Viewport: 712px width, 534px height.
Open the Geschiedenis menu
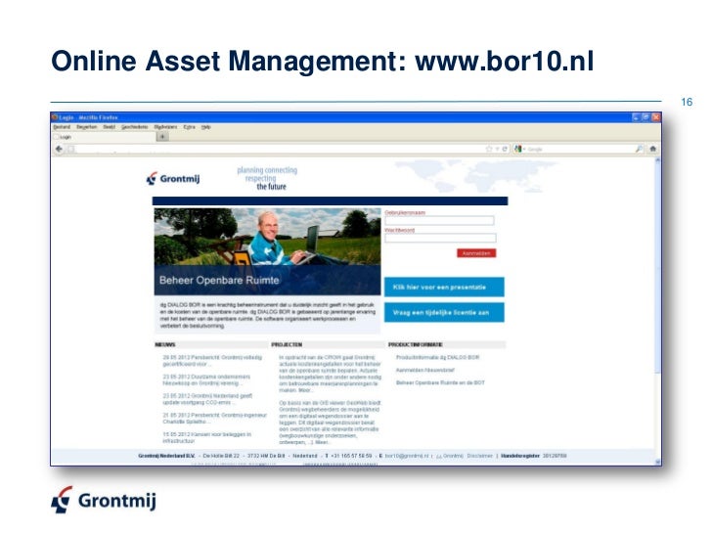click(134, 127)
